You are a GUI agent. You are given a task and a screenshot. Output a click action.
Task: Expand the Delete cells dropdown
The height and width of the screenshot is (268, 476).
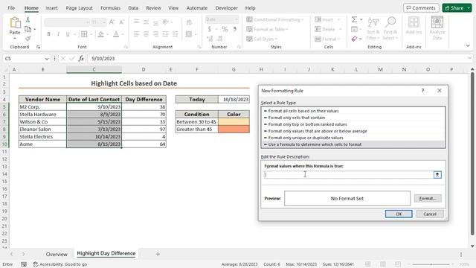pyautogui.click(x=340, y=29)
